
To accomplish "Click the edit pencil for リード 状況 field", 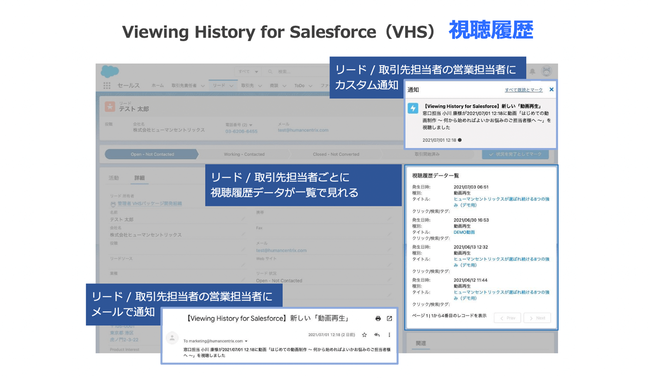I will pos(389,280).
